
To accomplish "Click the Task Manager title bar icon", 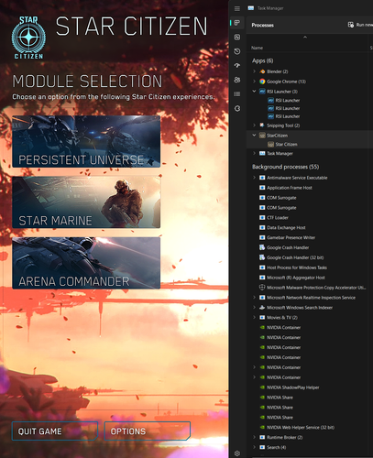I will click(251, 8).
